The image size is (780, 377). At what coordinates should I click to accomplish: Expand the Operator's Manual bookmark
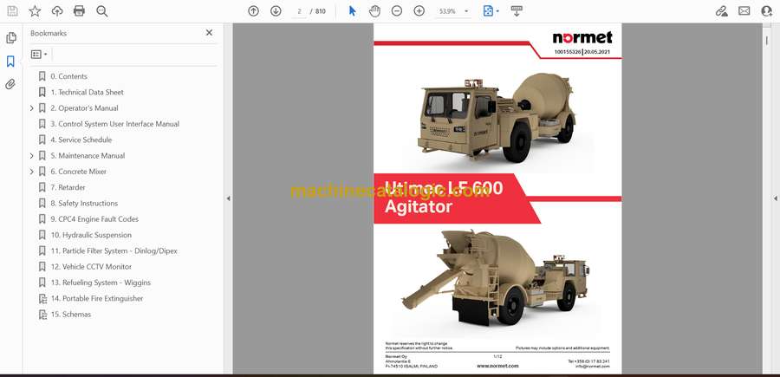pos(32,108)
